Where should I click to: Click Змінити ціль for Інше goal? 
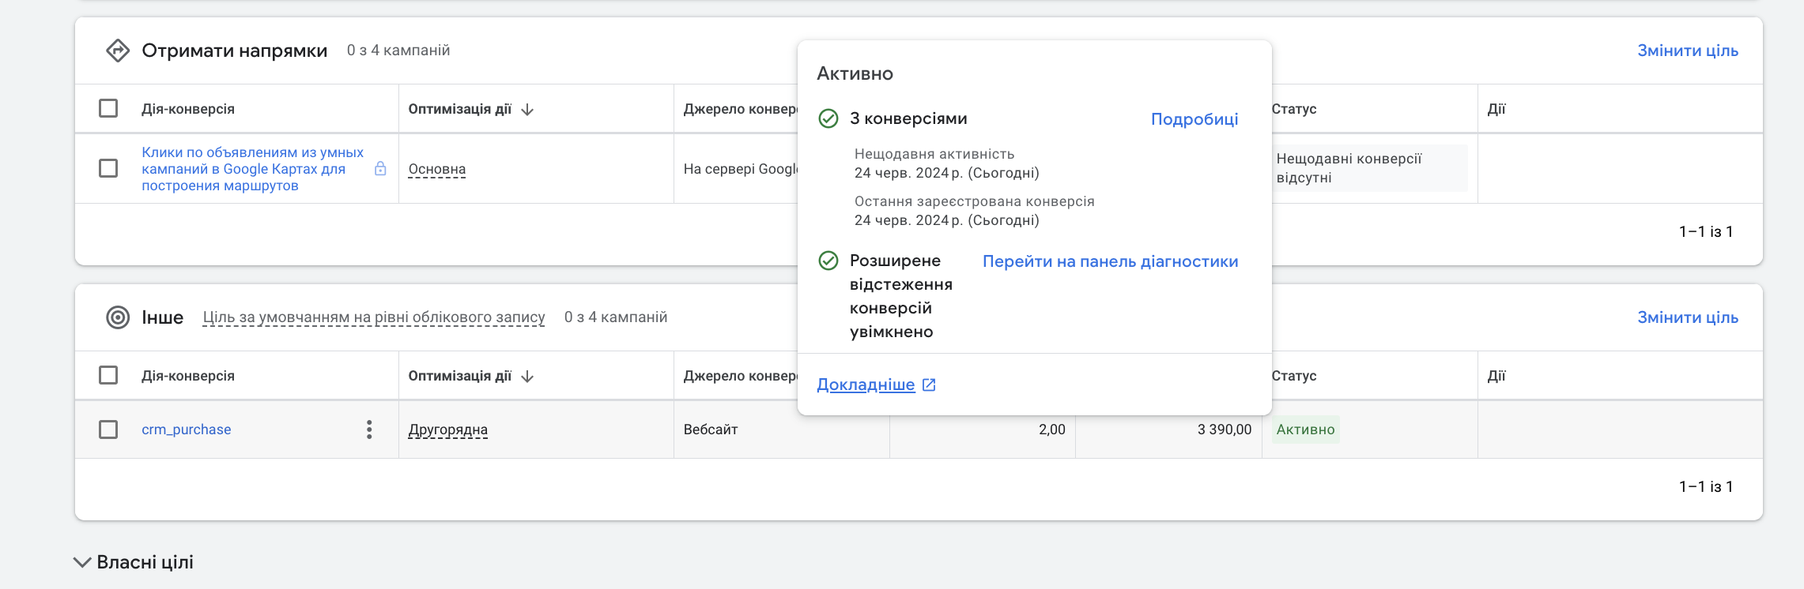pos(1688,317)
